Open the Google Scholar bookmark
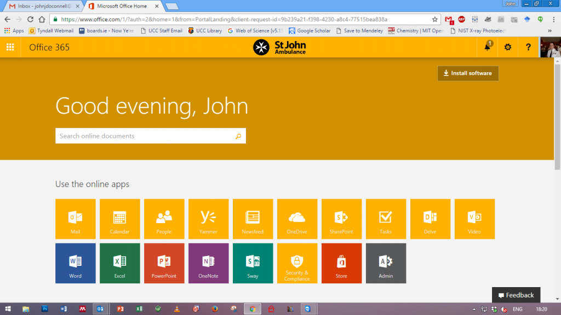 pyautogui.click(x=310, y=31)
